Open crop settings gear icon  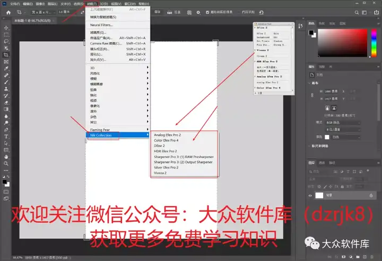tap(198, 12)
